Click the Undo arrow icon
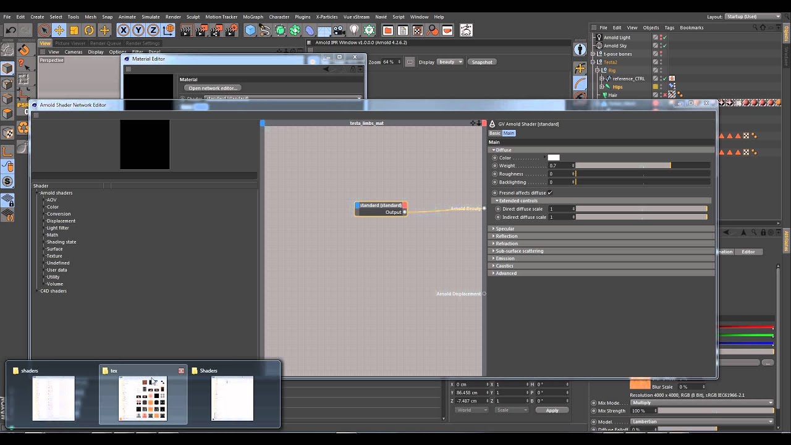This screenshot has height=445, width=791. 11,30
